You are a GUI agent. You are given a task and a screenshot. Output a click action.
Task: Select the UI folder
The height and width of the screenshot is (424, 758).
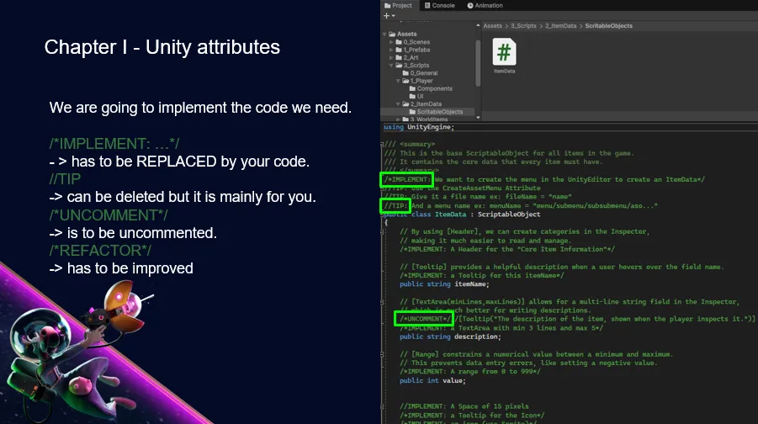tap(416, 96)
